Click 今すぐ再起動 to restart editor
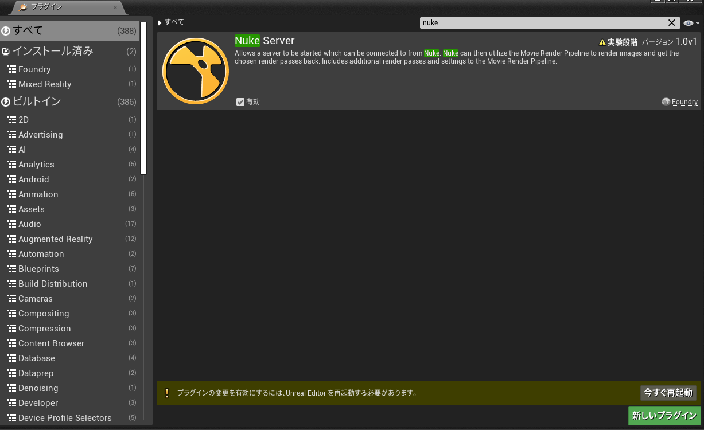The width and height of the screenshot is (704, 430). coord(668,393)
